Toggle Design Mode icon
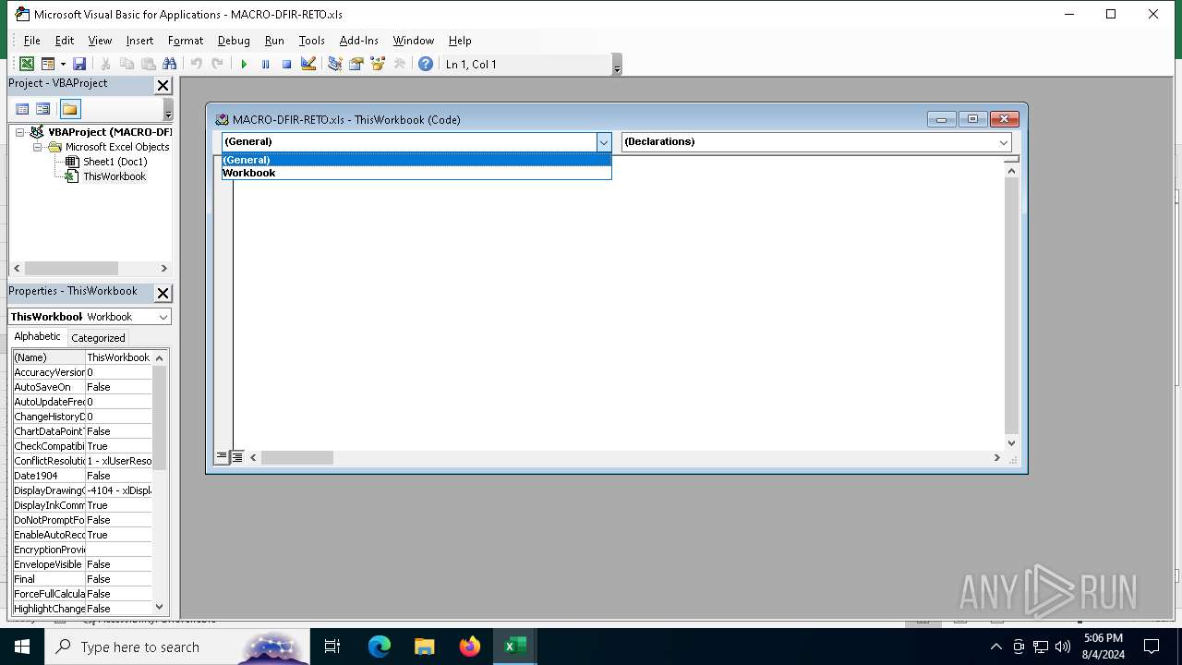Image resolution: width=1182 pixels, height=665 pixels. point(308,64)
